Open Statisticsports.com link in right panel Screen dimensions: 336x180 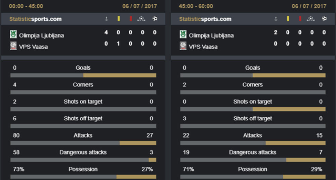(205, 19)
